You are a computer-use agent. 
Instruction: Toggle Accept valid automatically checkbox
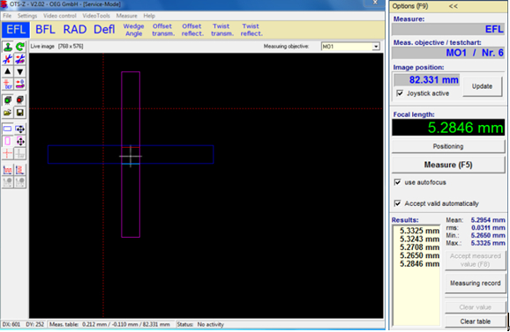[x=397, y=203]
